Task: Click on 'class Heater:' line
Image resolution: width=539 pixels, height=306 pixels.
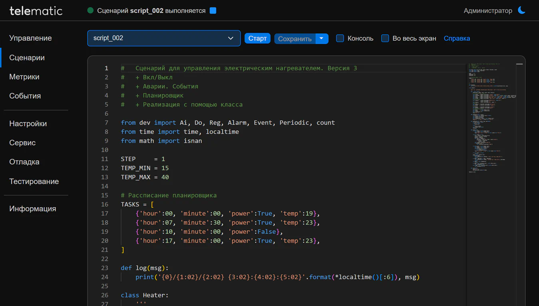Action: [145, 295]
